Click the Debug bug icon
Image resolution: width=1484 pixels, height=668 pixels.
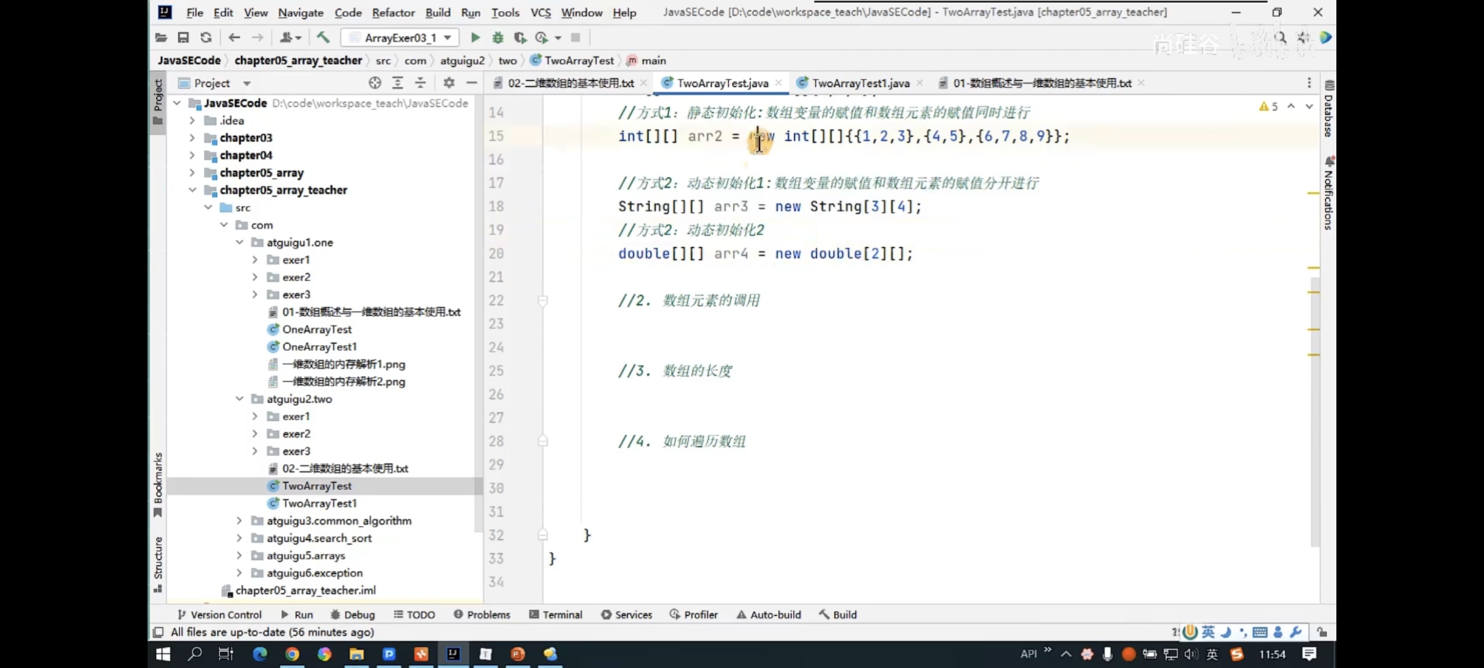click(x=498, y=37)
